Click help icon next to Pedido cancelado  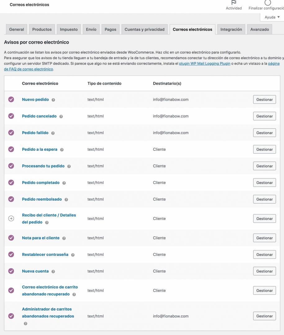[61, 116]
